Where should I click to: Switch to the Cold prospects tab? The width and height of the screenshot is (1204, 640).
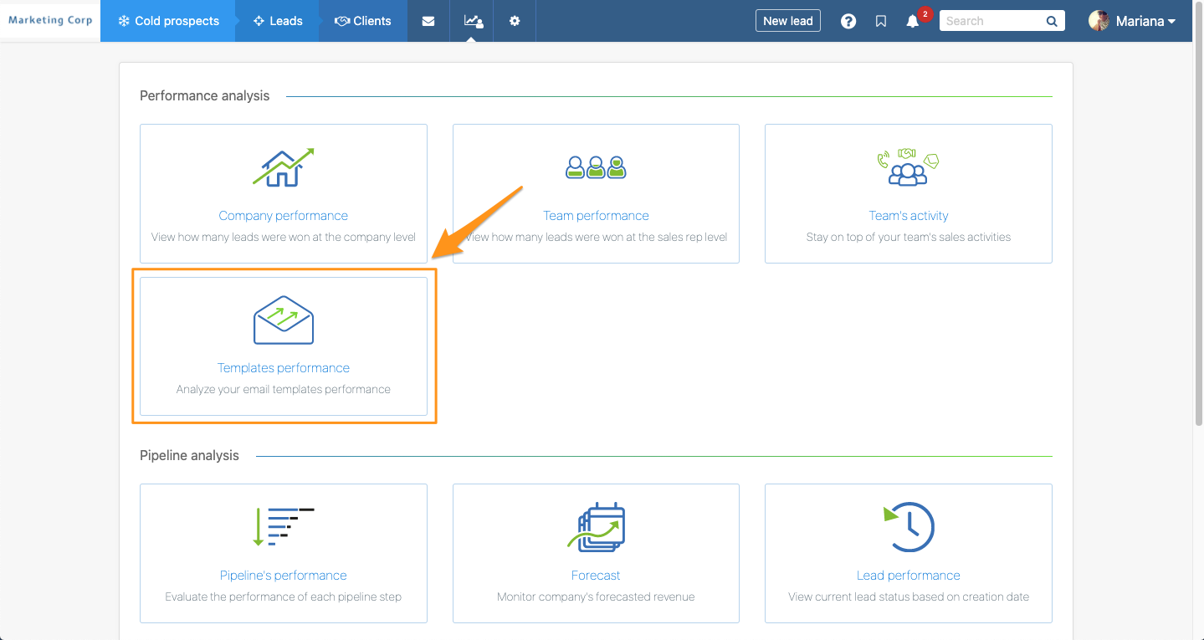coord(167,21)
